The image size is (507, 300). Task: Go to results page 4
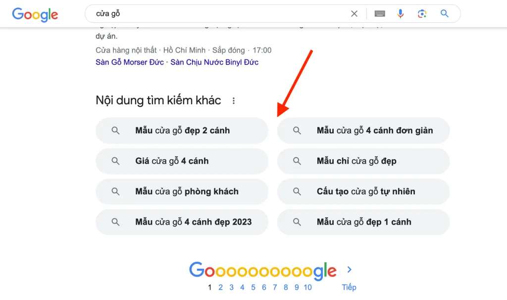click(242, 288)
